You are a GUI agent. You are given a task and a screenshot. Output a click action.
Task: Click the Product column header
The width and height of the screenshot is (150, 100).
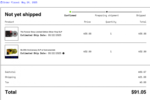(9, 22)
